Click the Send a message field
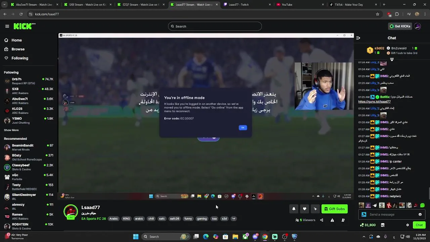The width and height of the screenshot is (430, 242). coord(392,214)
